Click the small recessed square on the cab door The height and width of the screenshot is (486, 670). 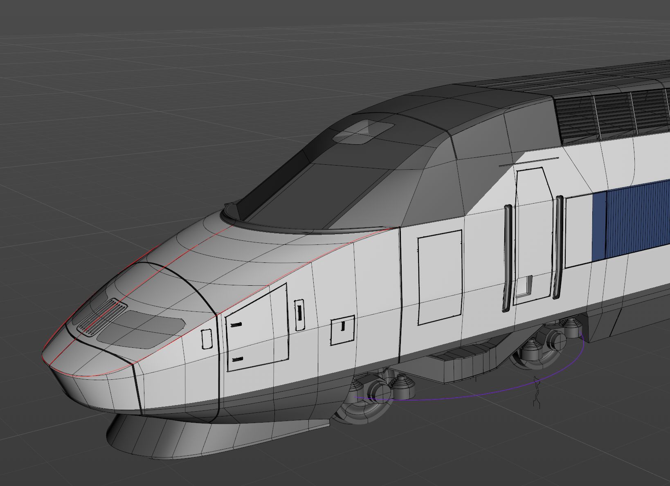pos(524,286)
